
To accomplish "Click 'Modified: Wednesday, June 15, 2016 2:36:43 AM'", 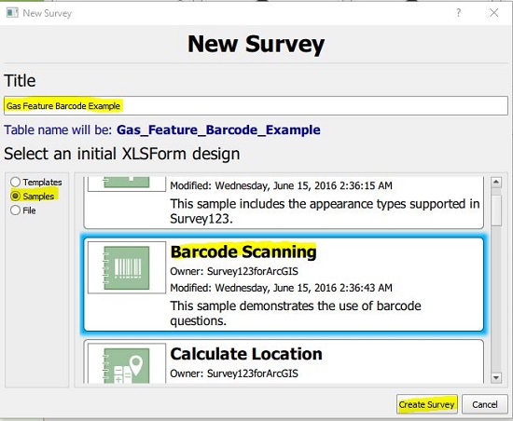I will pos(281,288).
